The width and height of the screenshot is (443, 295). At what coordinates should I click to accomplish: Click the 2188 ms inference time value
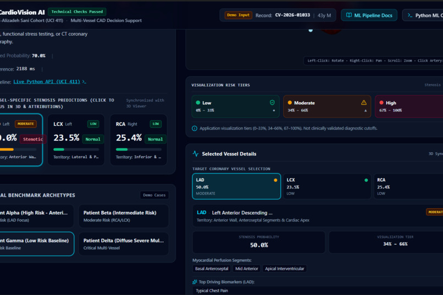25,69
